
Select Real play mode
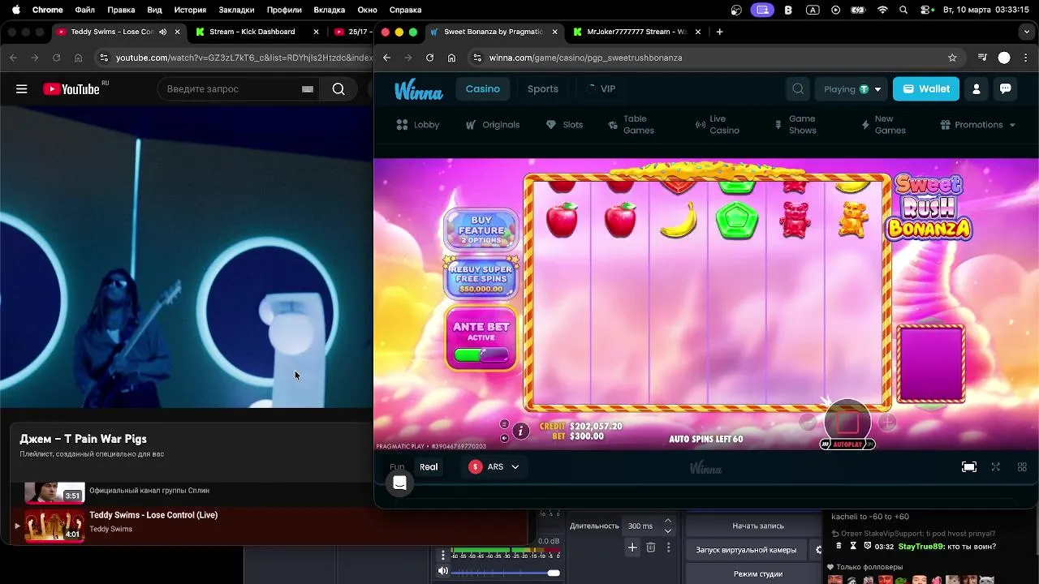tap(429, 467)
